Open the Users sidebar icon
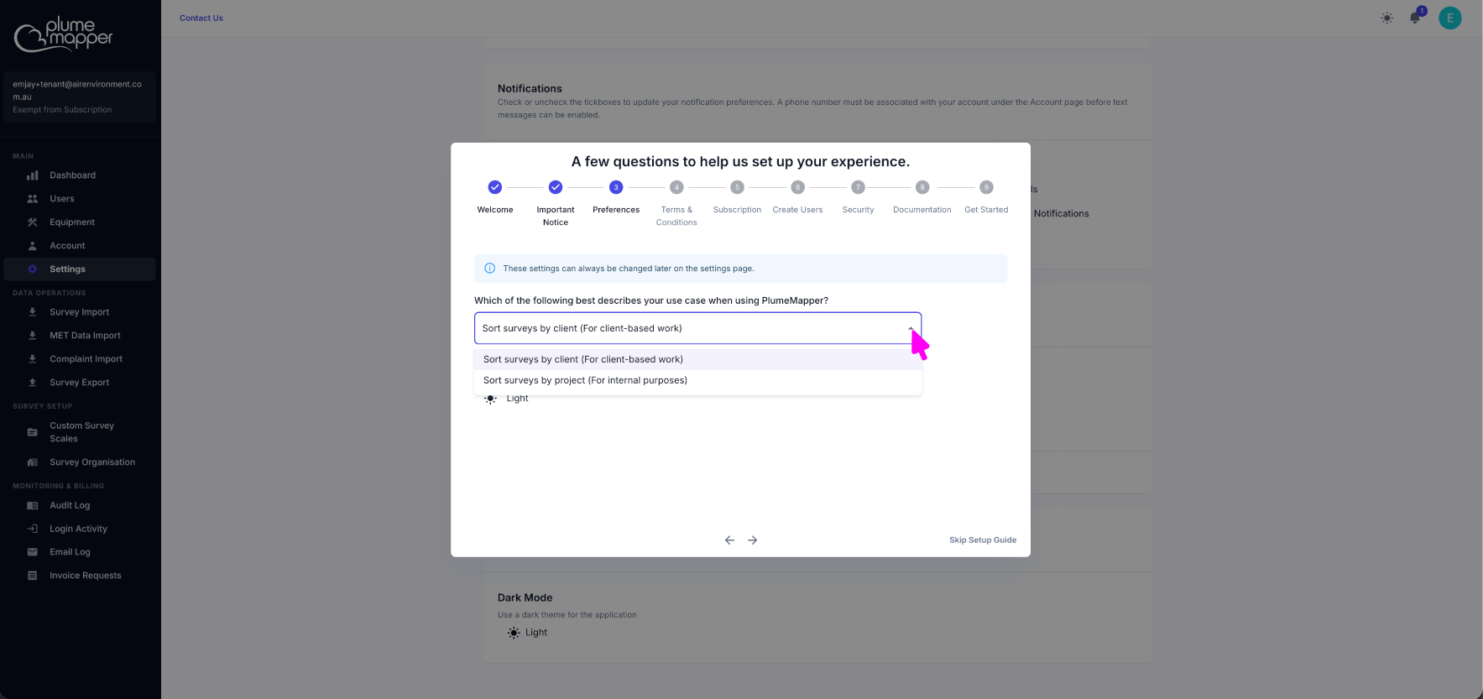 pos(33,199)
